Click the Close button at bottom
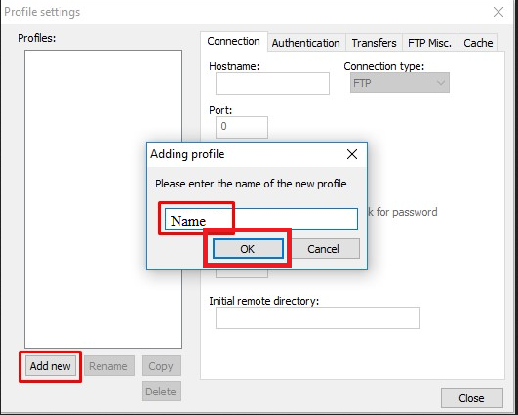This screenshot has height=415, width=518. click(x=472, y=398)
